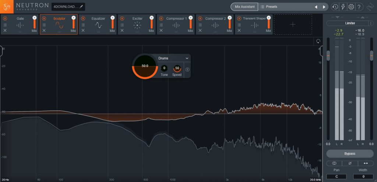Remove the Exciter module with X

pos(122,30)
